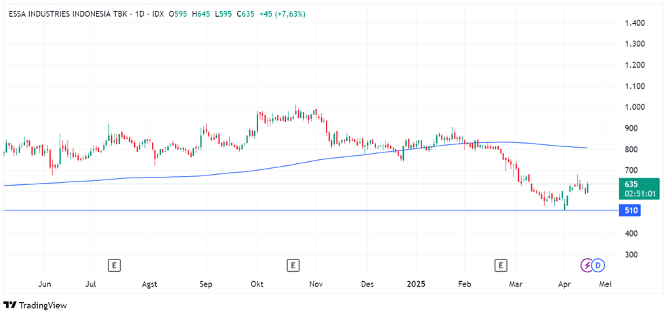668x313 pixels.
Task: Click the Agst label on time axis
Action: (x=150, y=285)
